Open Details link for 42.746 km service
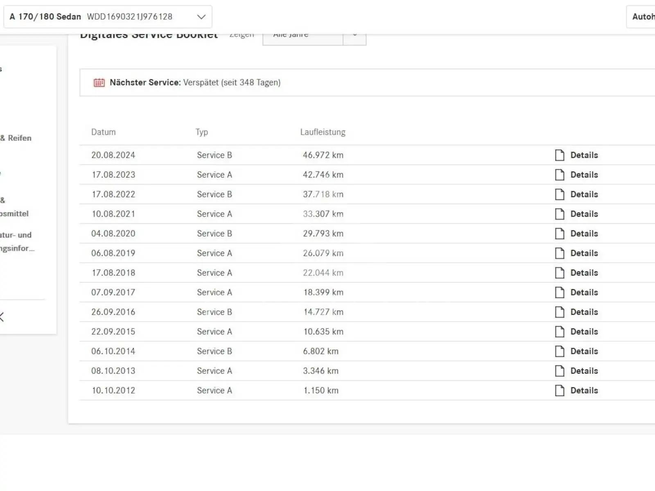Viewport: 655px width, 491px height. pyautogui.click(x=584, y=175)
